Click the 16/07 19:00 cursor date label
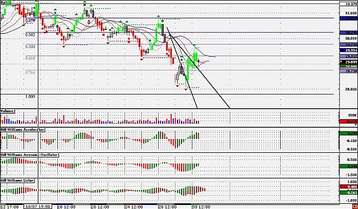Viewport: 358px width, 209px height. tap(38, 207)
